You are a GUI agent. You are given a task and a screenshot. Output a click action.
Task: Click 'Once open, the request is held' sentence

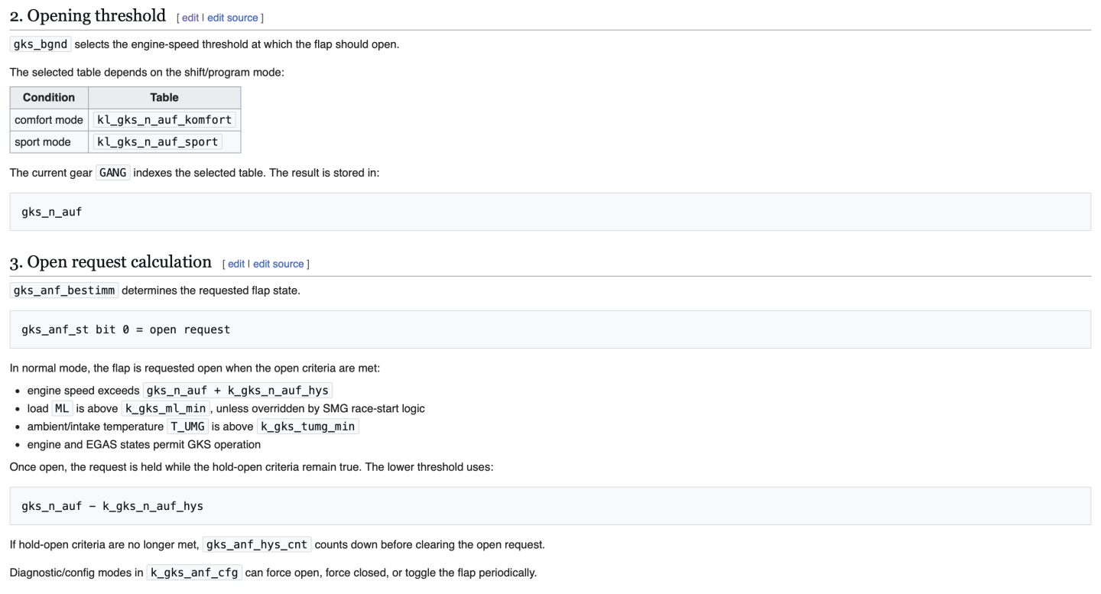(251, 467)
